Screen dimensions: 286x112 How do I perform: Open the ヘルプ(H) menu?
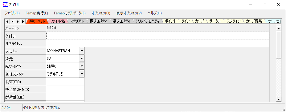154,13
